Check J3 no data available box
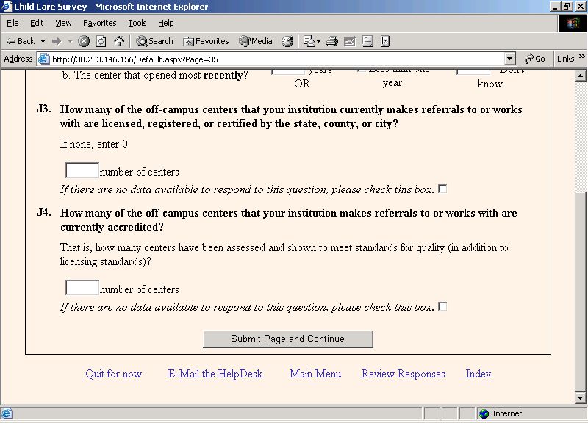The width and height of the screenshot is (588, 423). (x=442, y=189)
